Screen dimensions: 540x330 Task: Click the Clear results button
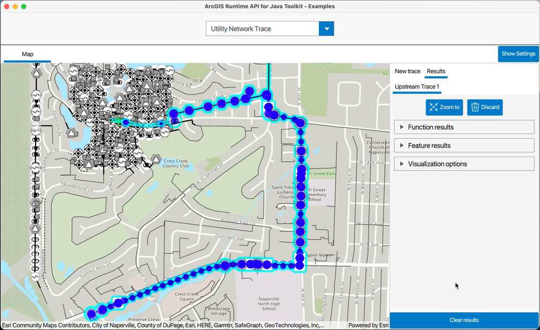pos(464,320)
